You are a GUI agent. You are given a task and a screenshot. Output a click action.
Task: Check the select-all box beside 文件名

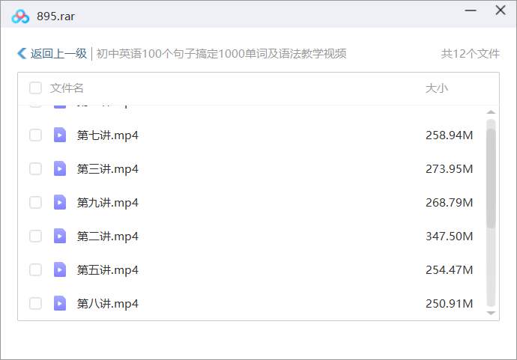(35, 88)
